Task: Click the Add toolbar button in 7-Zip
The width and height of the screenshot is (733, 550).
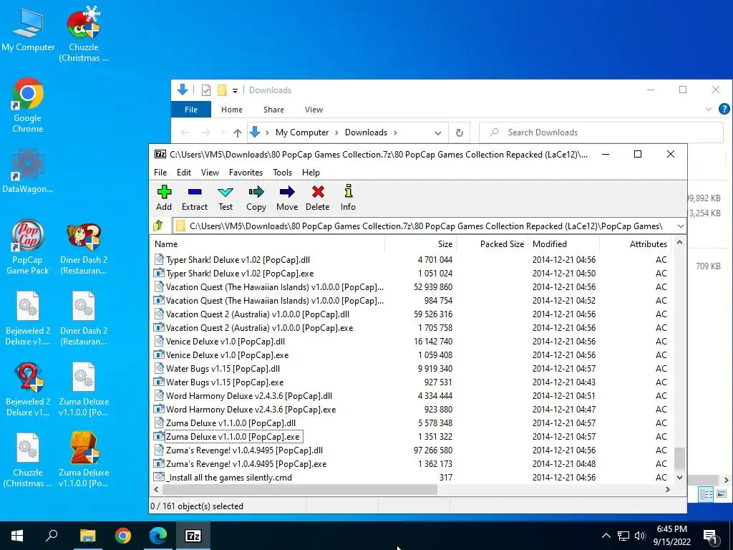Action: (x=164, y=198)
